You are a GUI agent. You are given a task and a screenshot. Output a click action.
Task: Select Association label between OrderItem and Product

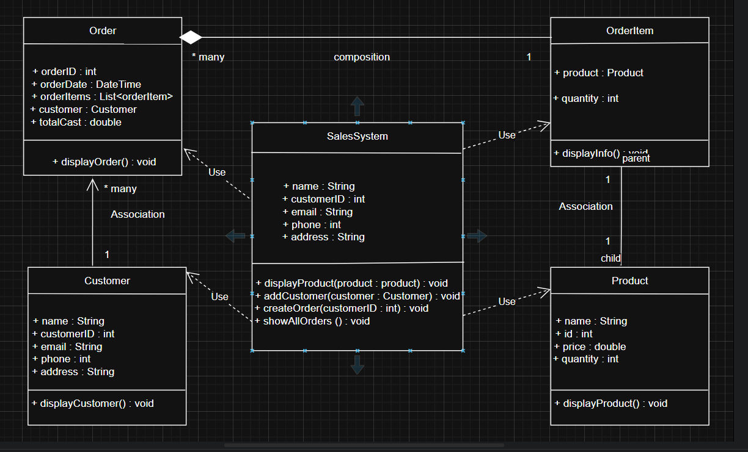tap(585, 206)
